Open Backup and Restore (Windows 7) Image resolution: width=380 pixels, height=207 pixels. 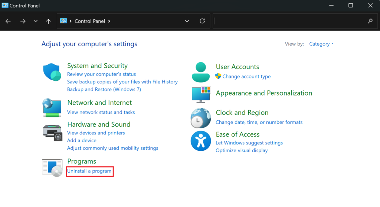104,89
